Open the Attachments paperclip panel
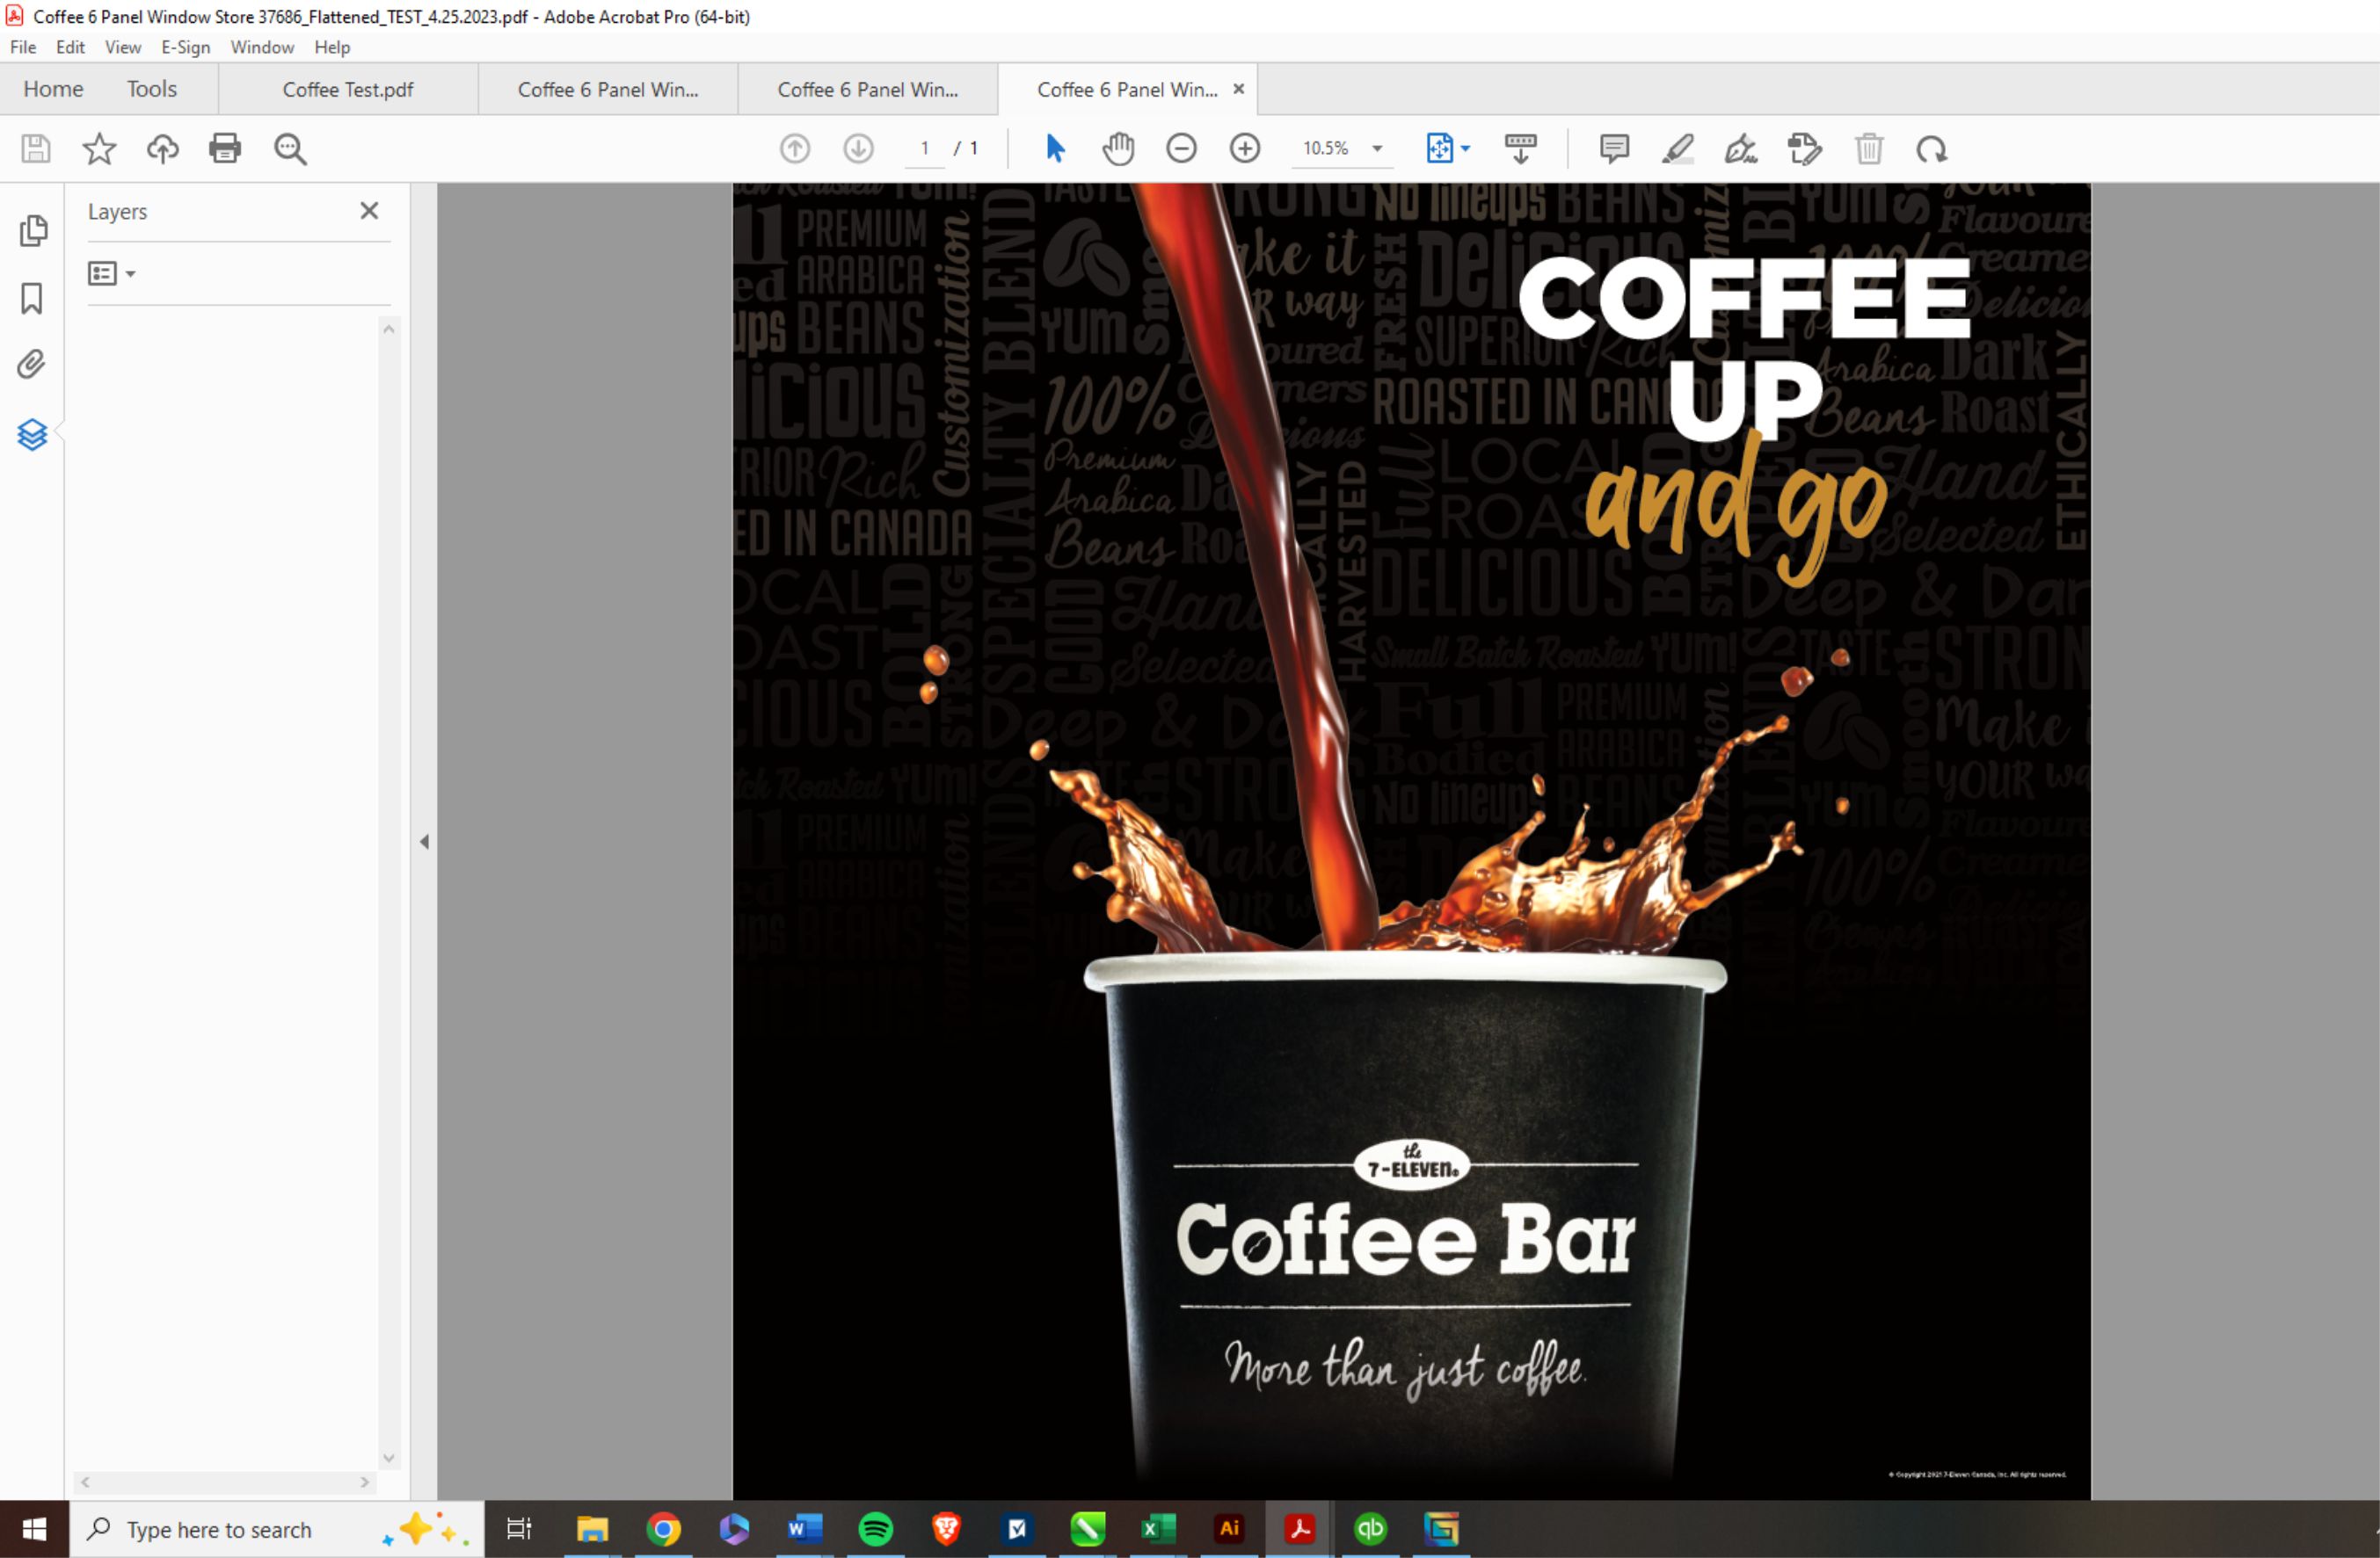The image size is (2380, 1558). click(32, 365)
